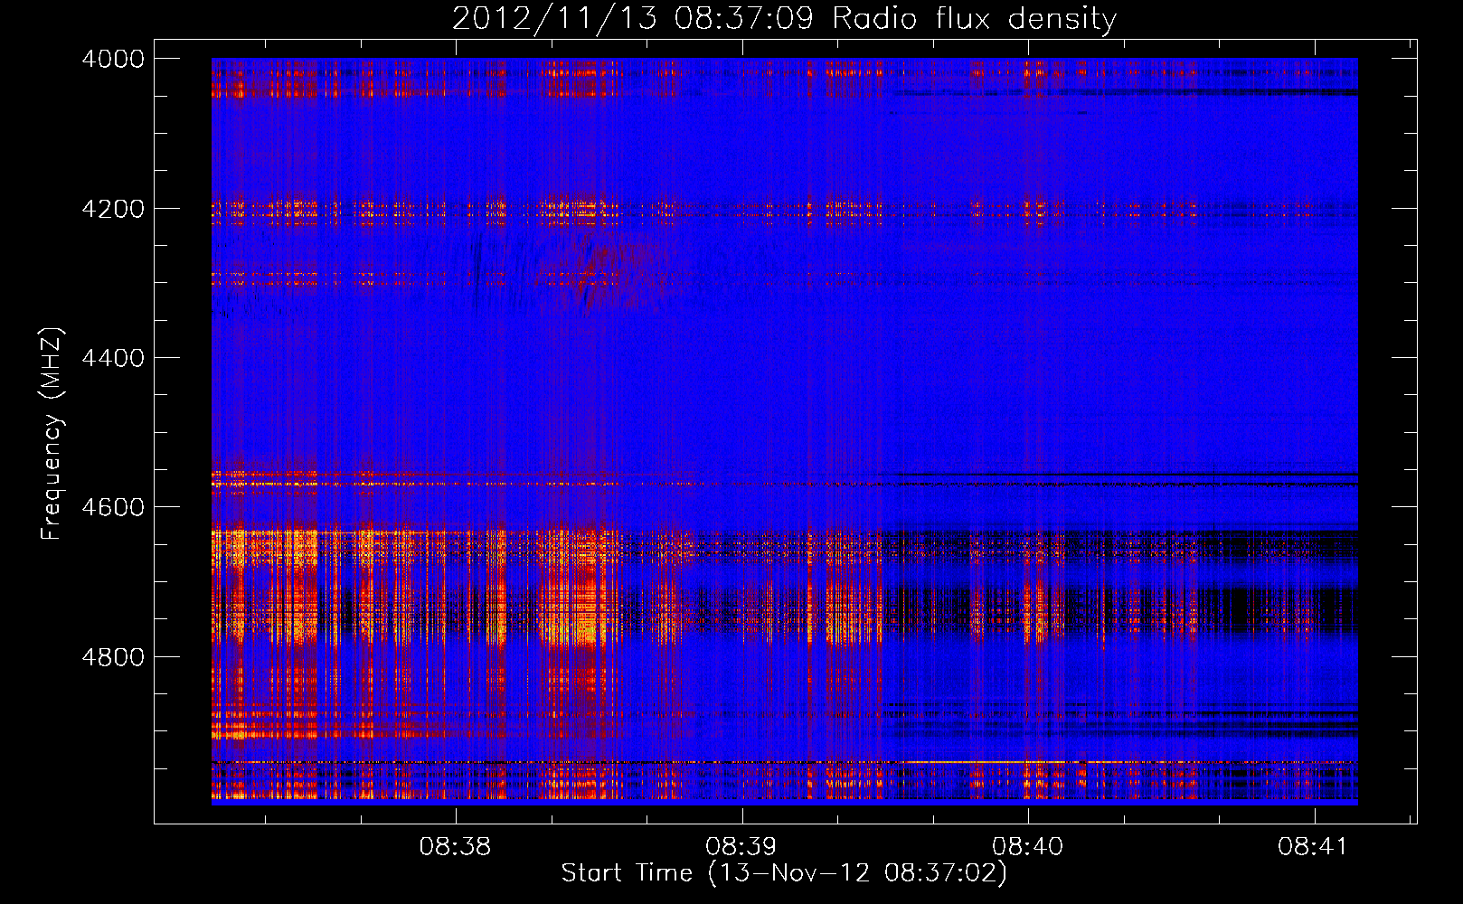Click the "Frequency (MHZ)" axis title
The width and height of the screenshot is (1463, 904).
[x=52, y=434]
